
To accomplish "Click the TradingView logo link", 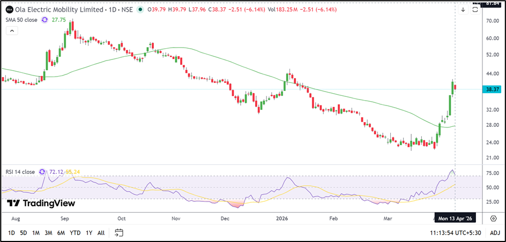I will coord(41,203).
